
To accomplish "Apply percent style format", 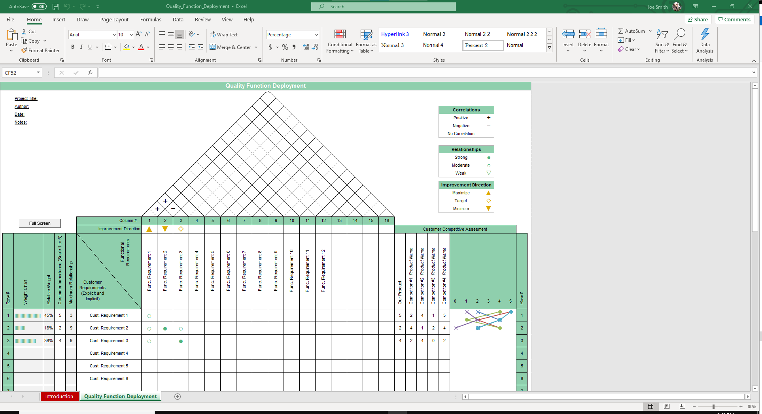I will [285, 47].
